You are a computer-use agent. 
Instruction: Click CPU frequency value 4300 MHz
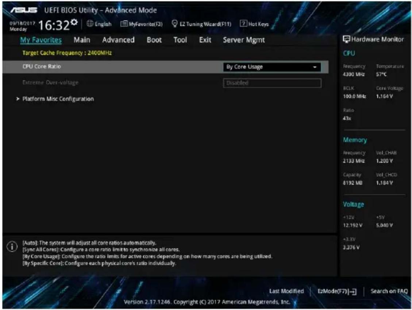click(354, 74)
